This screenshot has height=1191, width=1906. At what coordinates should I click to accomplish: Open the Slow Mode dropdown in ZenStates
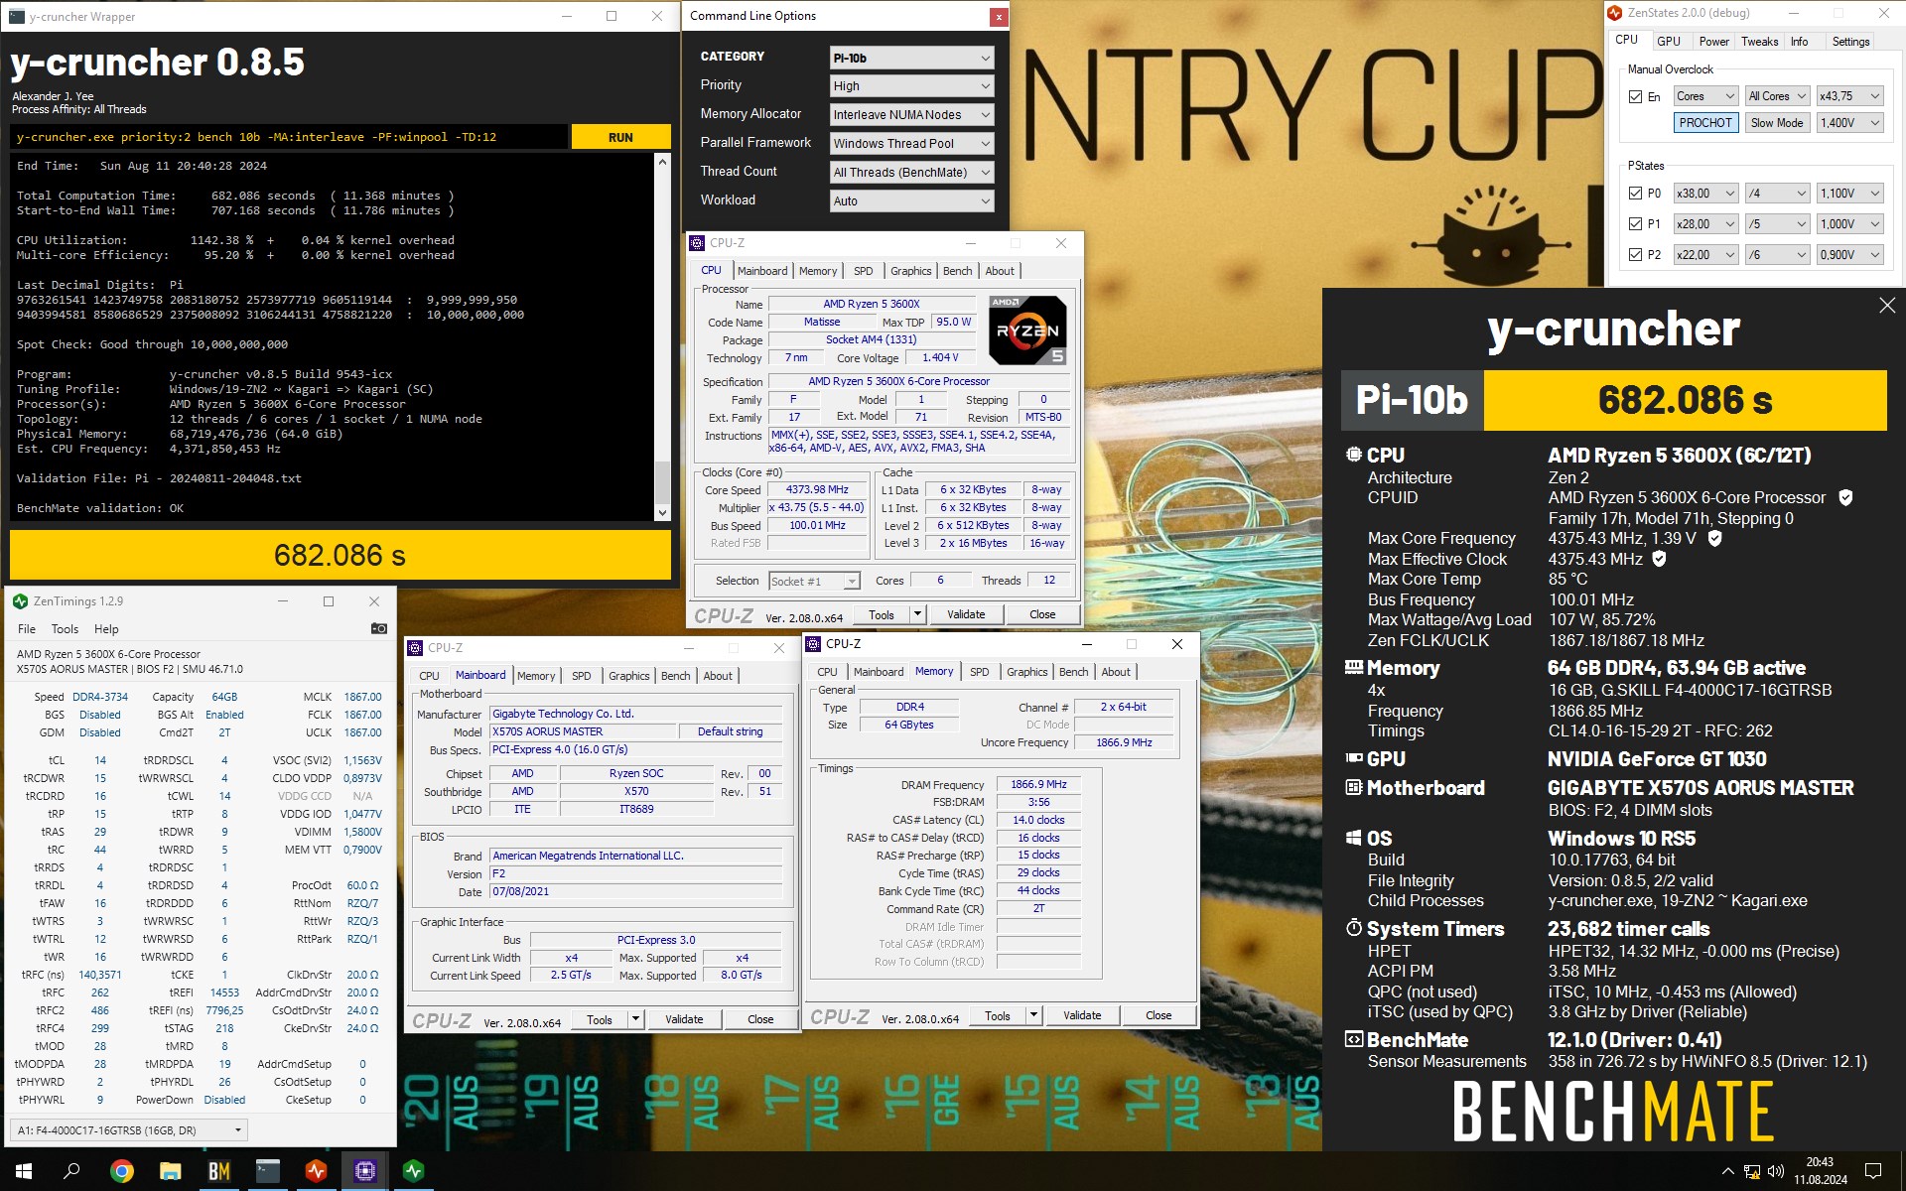[x=1777, y=123]
